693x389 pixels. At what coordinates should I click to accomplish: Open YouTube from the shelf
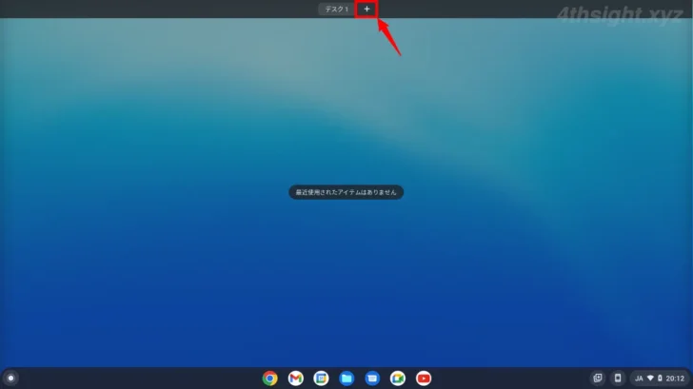point(424,379)
